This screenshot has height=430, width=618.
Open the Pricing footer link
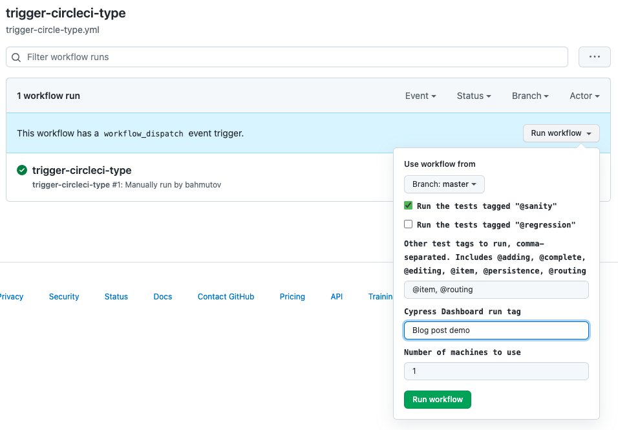292,296
